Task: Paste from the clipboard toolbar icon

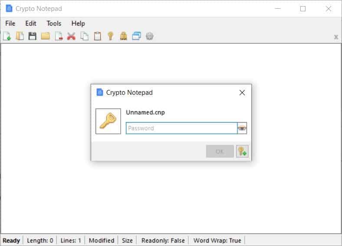Action: [x=98, y=36]
